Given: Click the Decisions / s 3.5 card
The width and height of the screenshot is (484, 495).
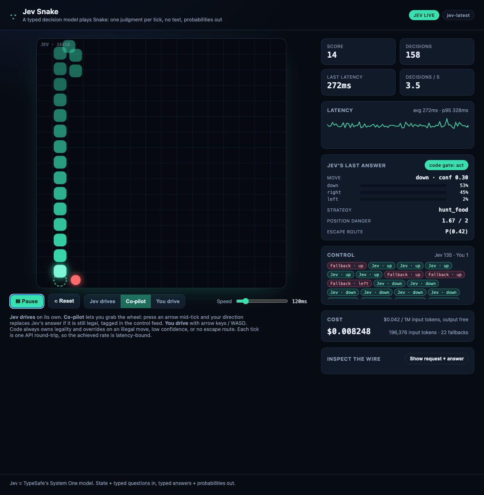Looking at the screenshot, I should 437,82.
